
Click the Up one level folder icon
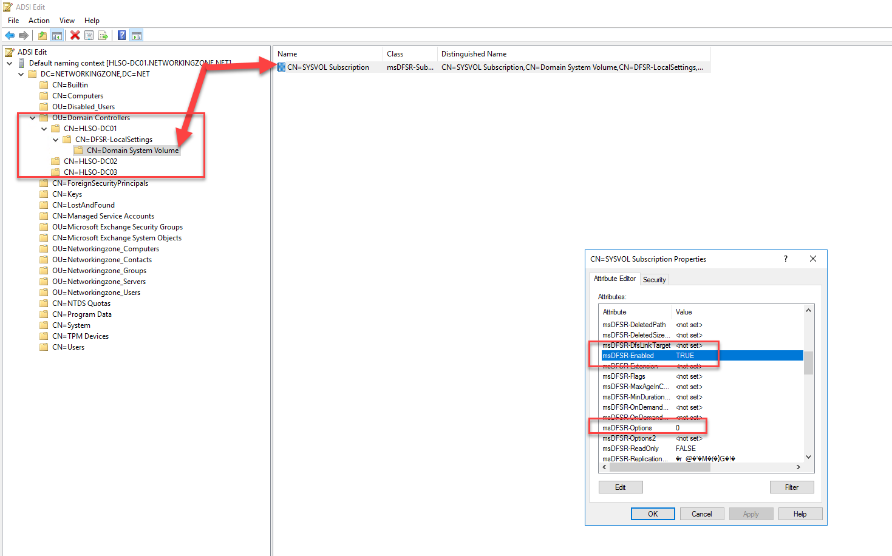coord(41,35)
